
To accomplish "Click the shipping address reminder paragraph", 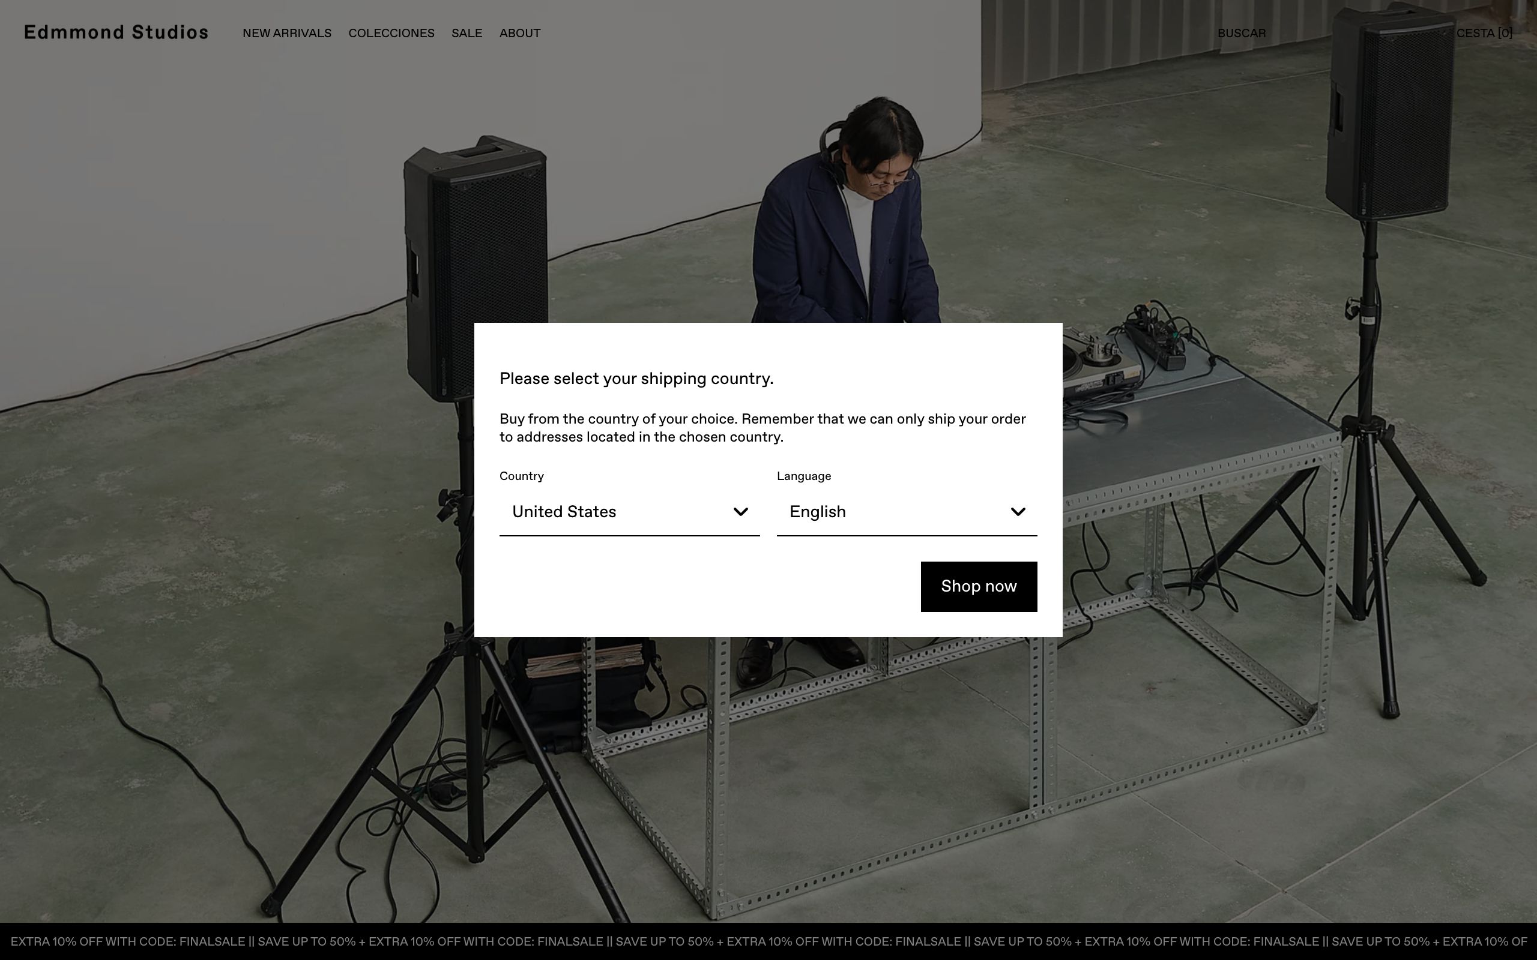I will [x=762, y=428].
